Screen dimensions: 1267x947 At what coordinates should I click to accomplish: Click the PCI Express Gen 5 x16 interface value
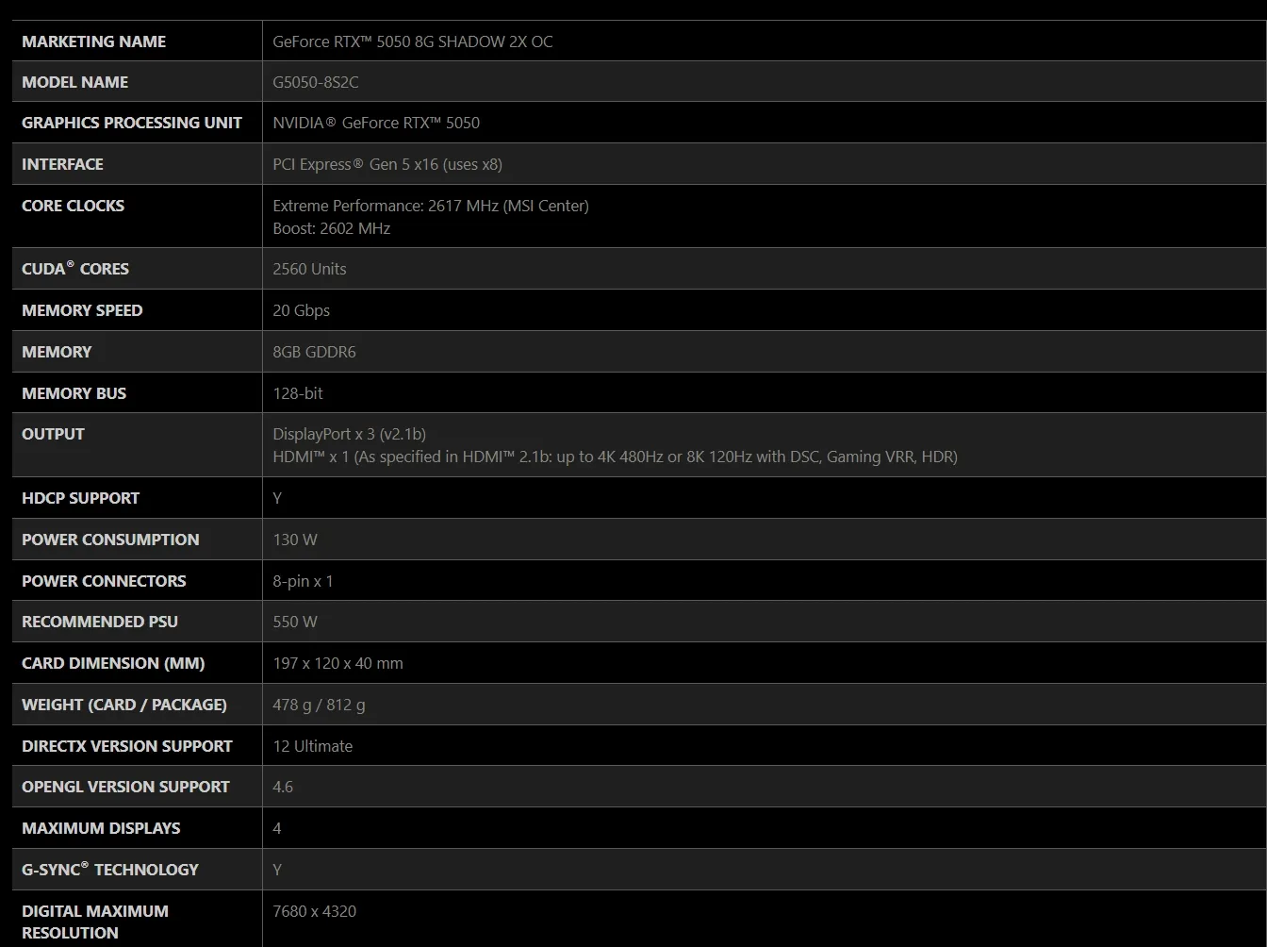[387, 164]
